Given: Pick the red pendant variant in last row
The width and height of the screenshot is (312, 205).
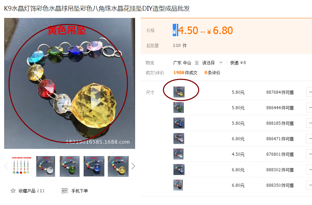Looking at the screenshot, I should pyautogui.click(x=178, y=185).
